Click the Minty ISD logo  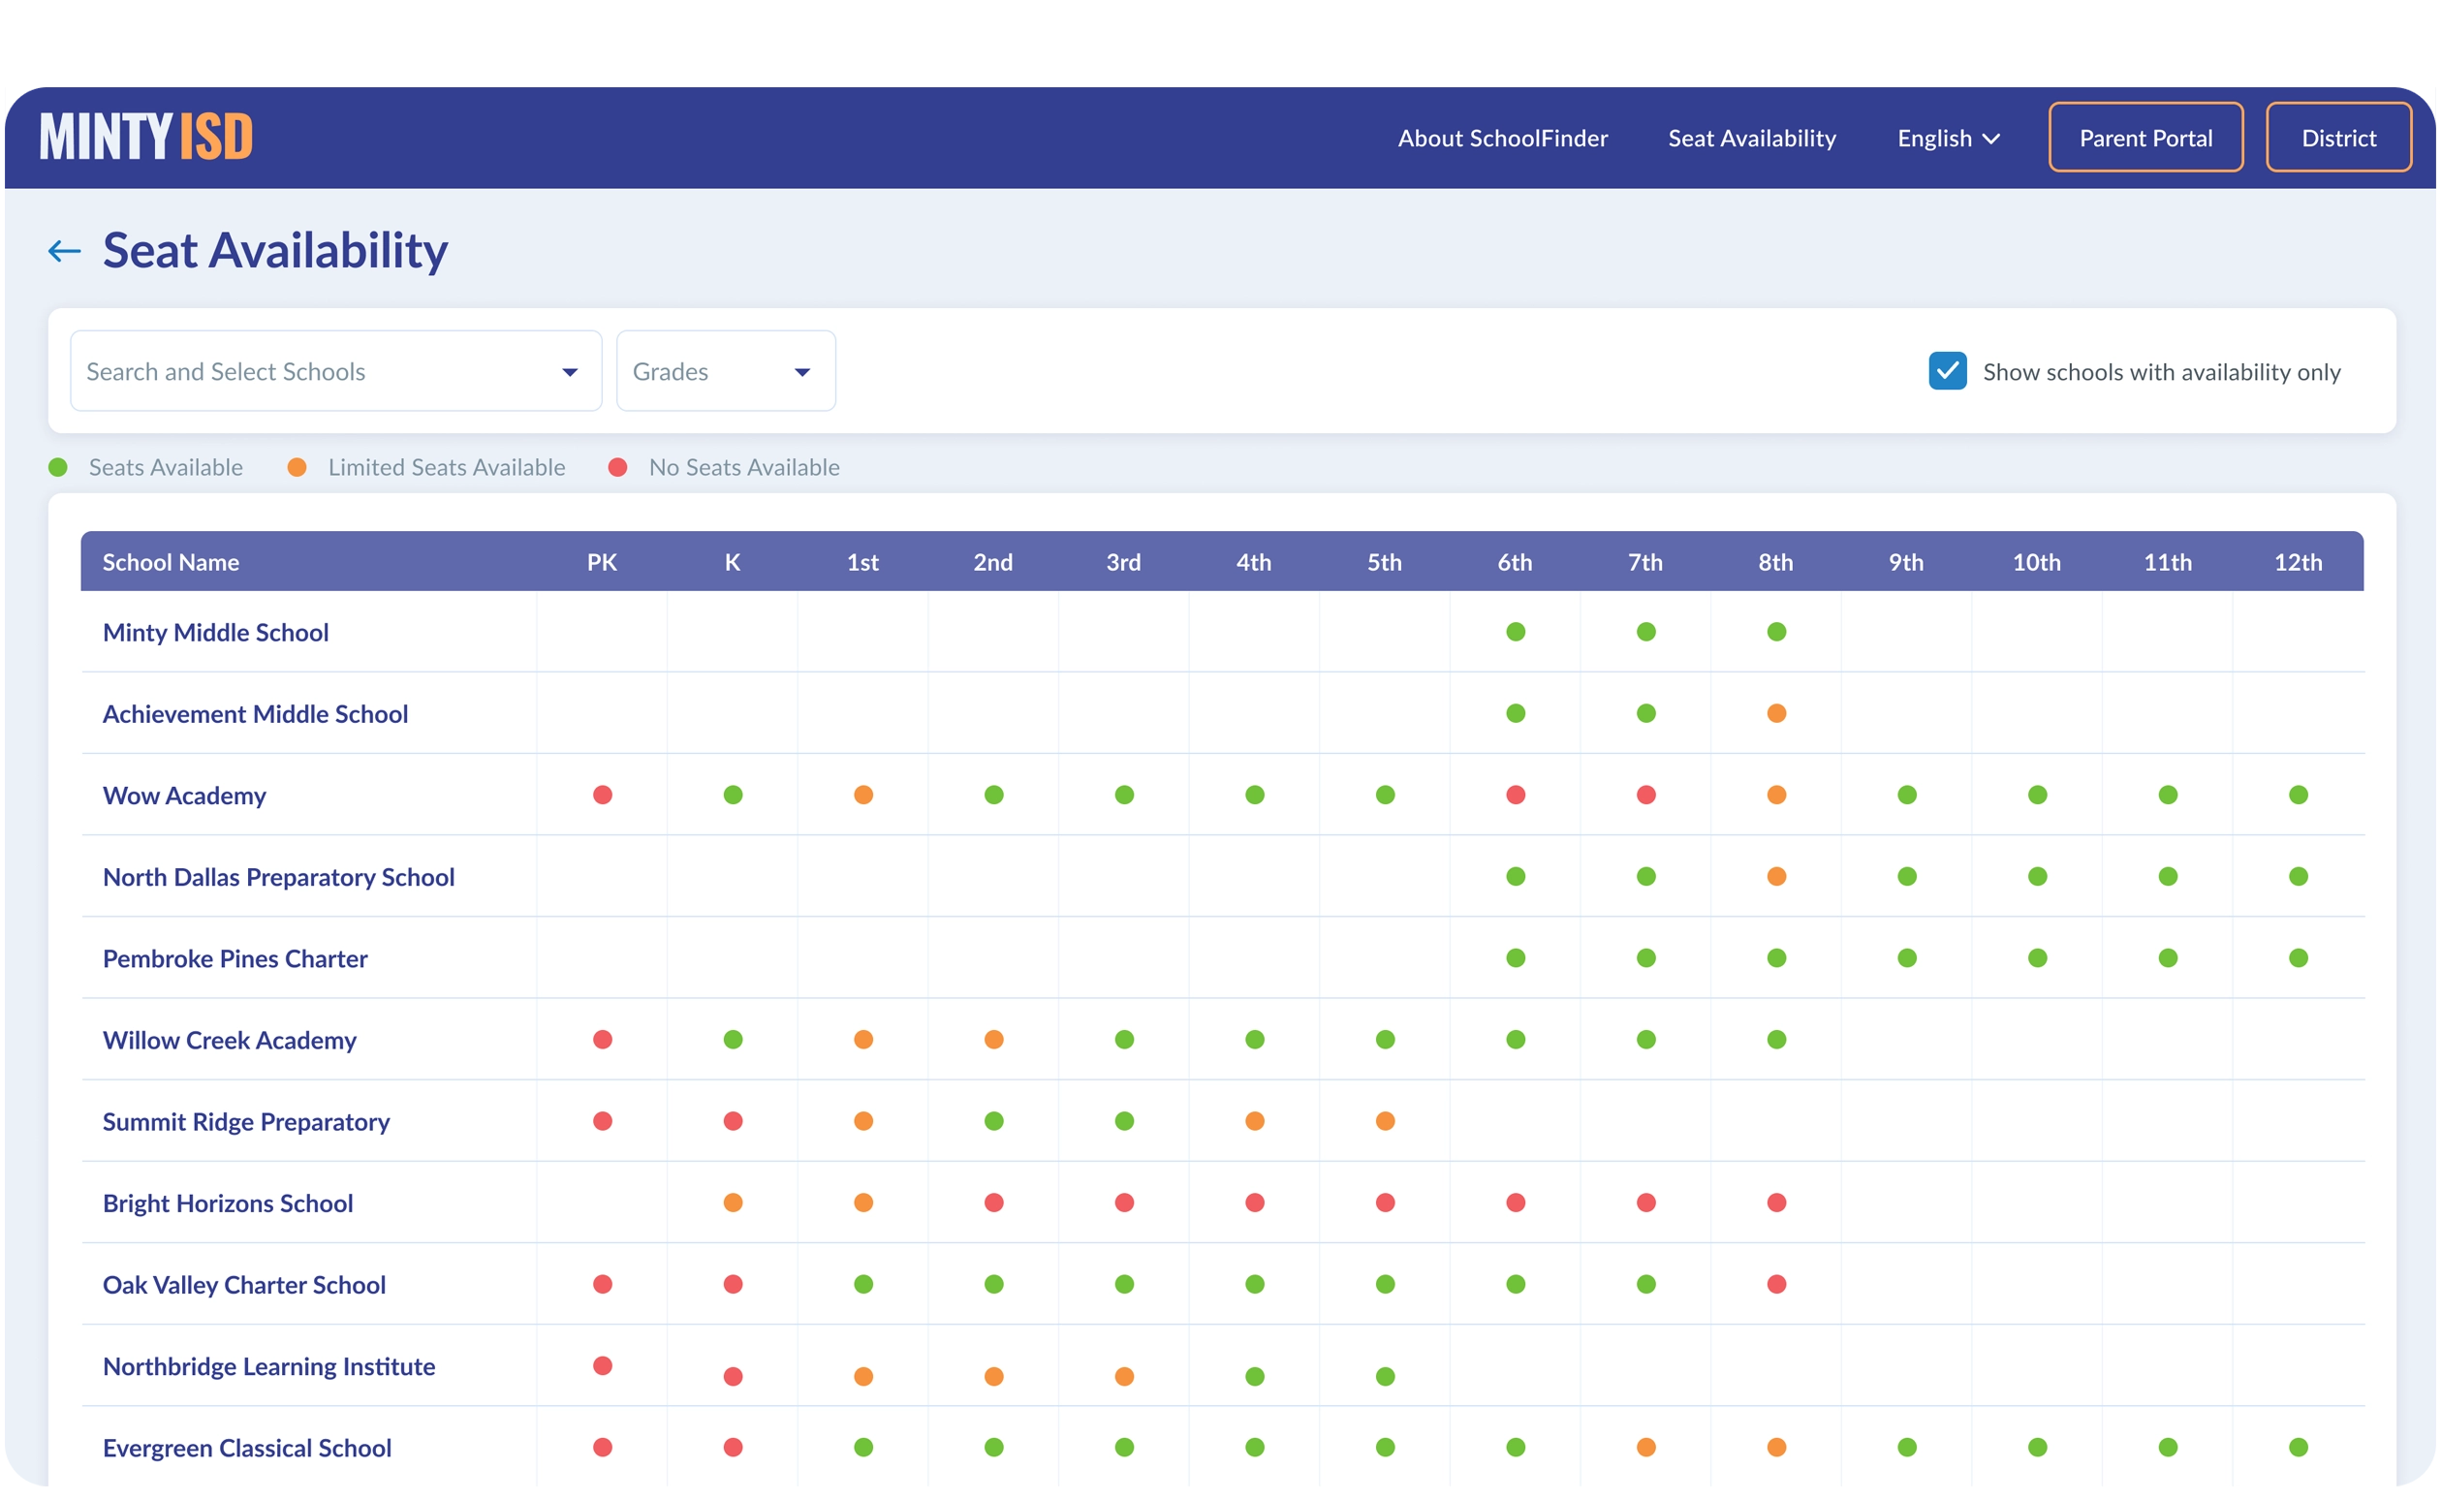click(x=145, y=137)
